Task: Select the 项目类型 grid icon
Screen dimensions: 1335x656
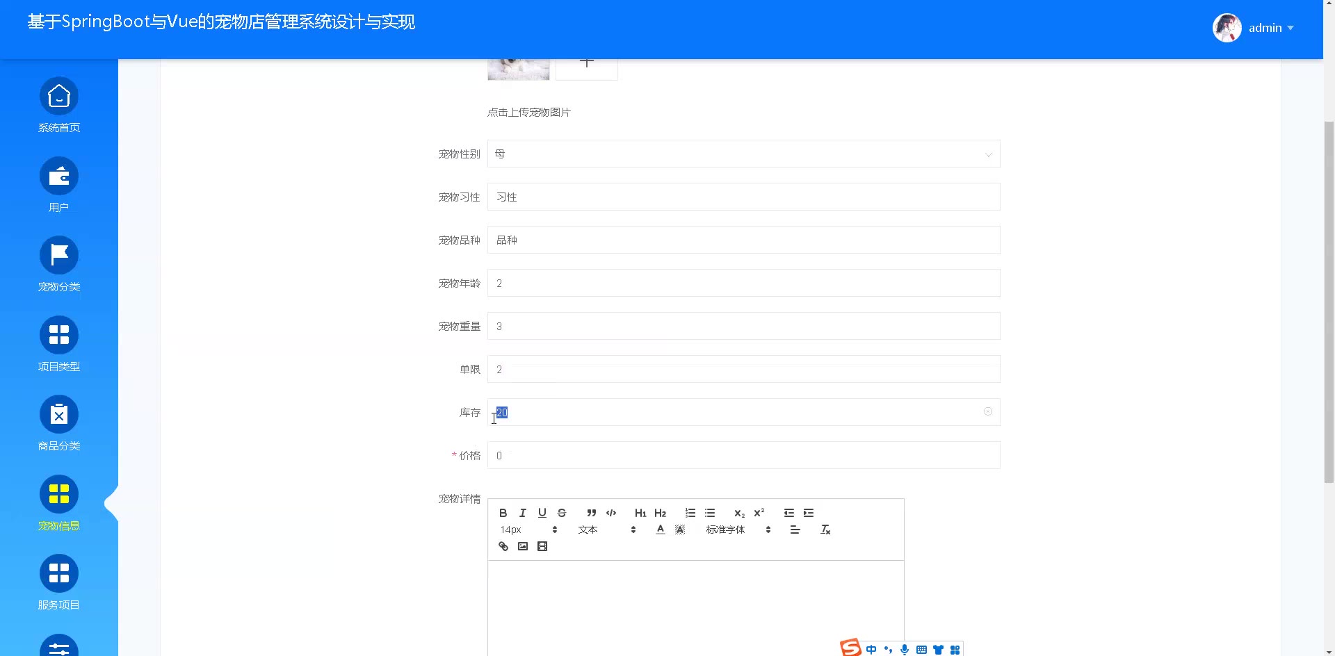Action: click(59, 335)
